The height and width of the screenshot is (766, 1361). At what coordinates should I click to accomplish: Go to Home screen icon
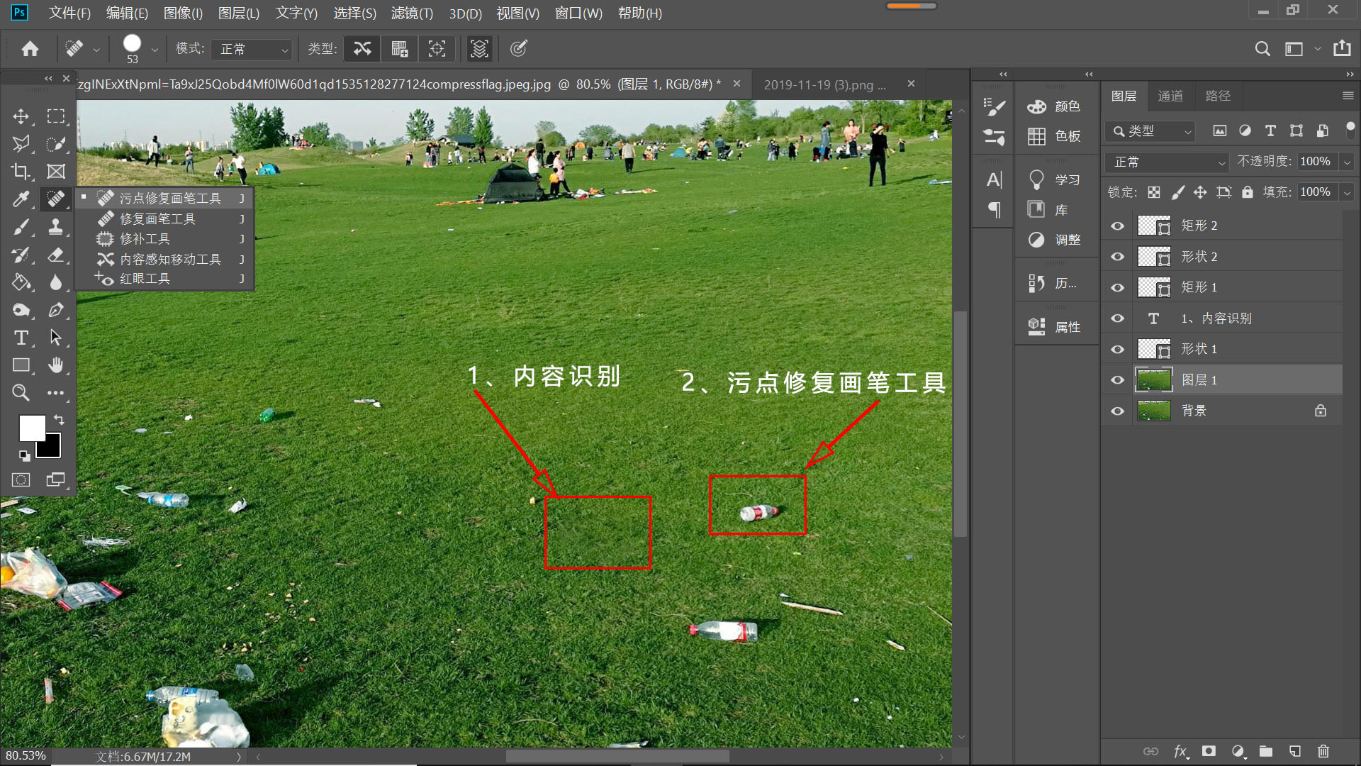pyautogui.click(x=30, y=49)
